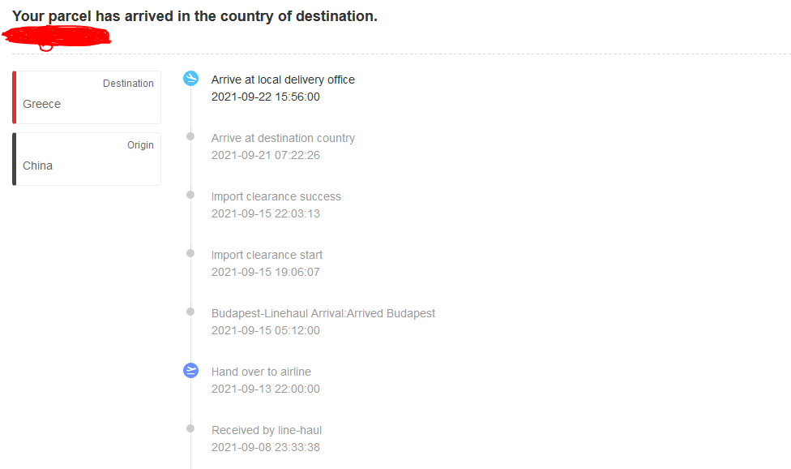Click Import clearance success status text
791x469 pixels.
click(276, 196)
